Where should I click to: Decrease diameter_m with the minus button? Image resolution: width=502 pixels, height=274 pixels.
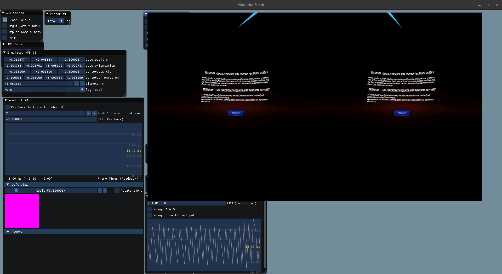pyautogui.click(x=76, y=84)
